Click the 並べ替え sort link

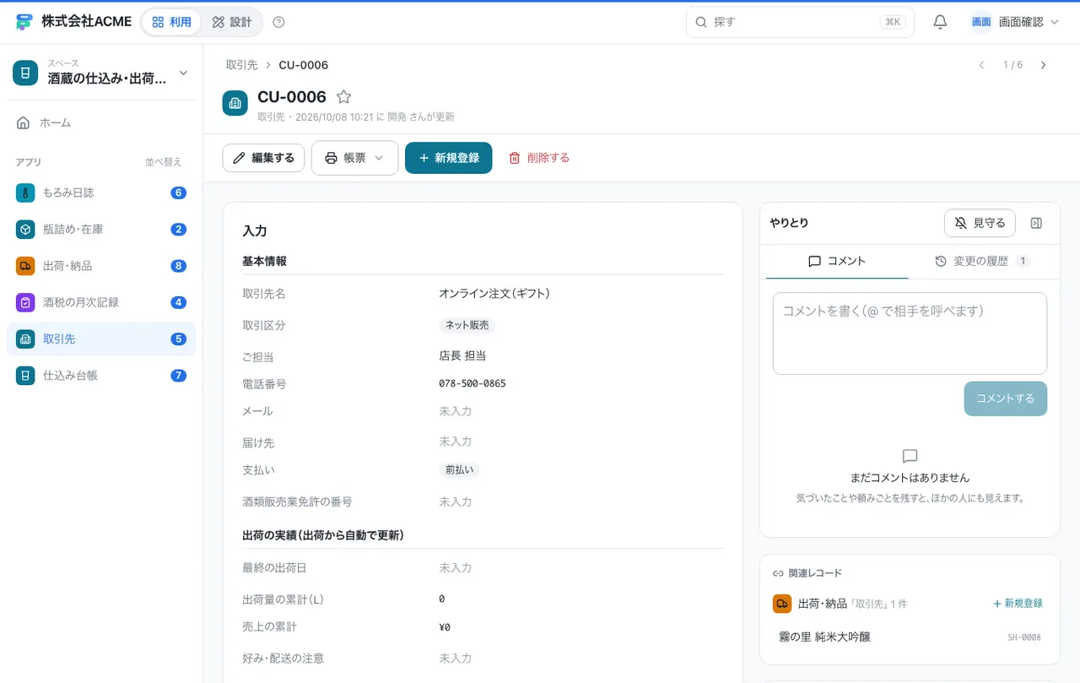point(163,162)
